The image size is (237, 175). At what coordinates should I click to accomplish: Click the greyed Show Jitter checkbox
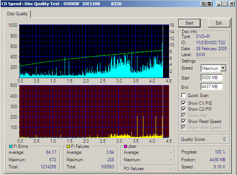[184, 115]
